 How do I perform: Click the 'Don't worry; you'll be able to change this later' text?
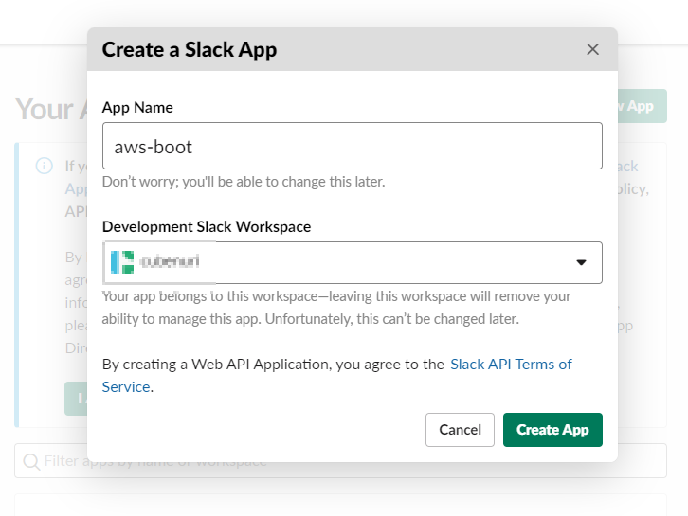(x=244, y=182)
